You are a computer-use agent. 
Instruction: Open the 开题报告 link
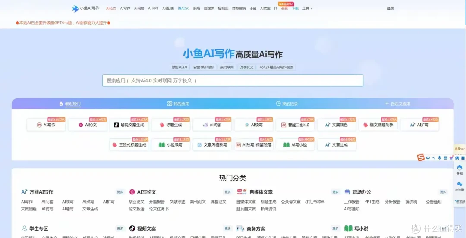157,202
